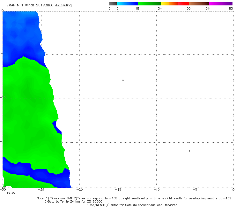This screenshot has height=207, width=236.
Task: Select the green 18–34 color bar segment
Action: coord(149,4)
